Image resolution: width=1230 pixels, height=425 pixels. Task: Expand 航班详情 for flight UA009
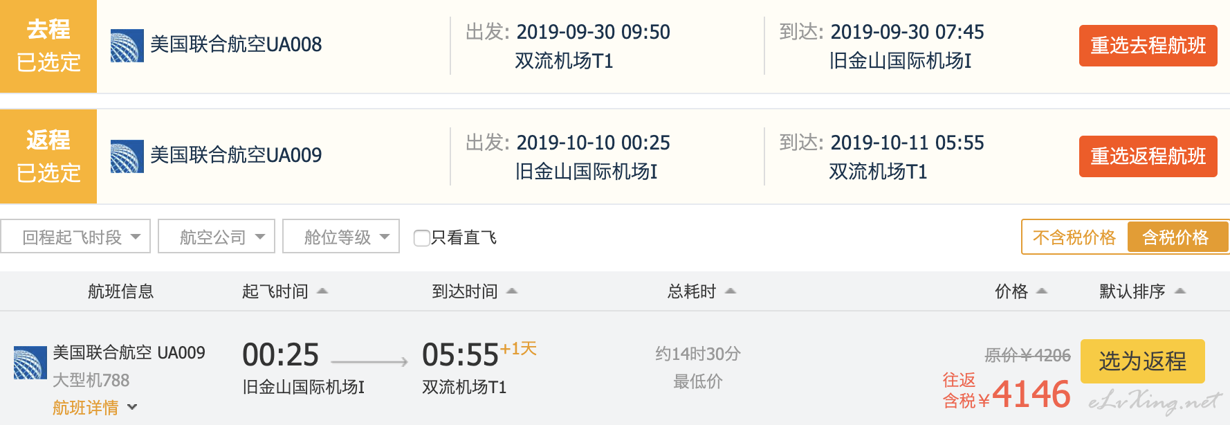tap(95, 408)
